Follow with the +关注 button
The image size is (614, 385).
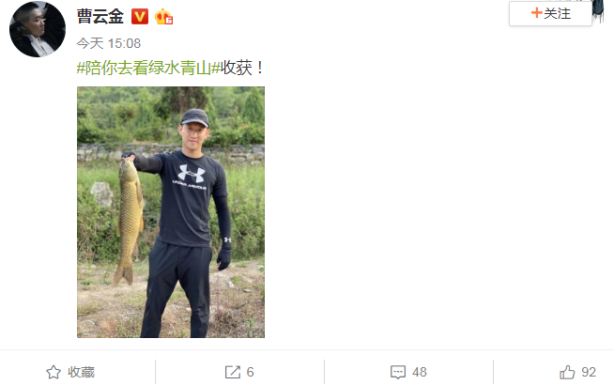pos(550,14)
